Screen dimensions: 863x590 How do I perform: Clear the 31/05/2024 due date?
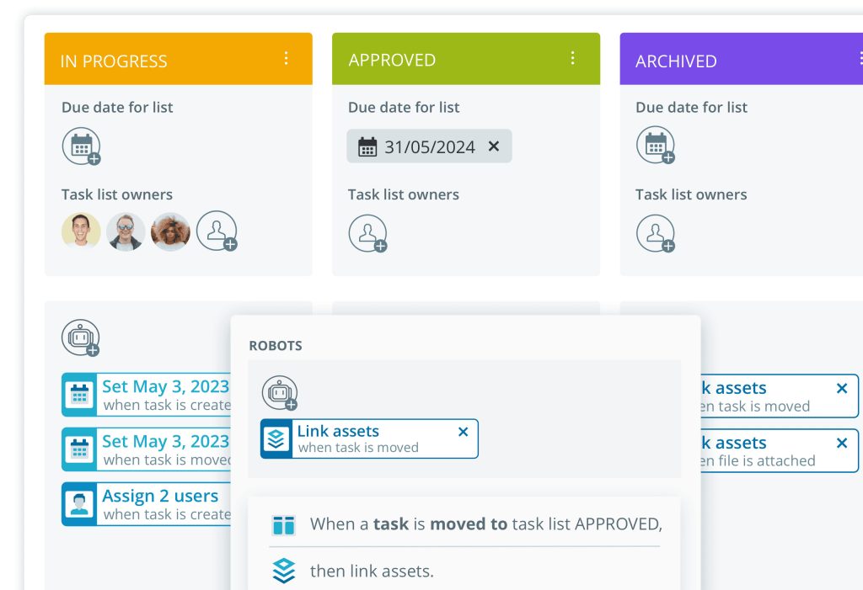tap(494, 146)
